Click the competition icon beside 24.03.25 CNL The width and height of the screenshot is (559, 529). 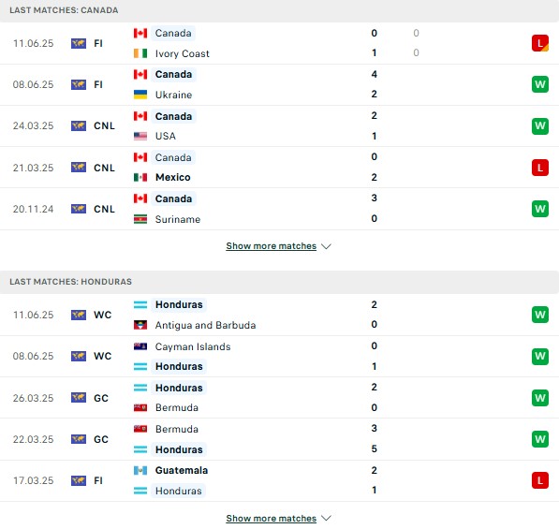(x=79, y=125)
